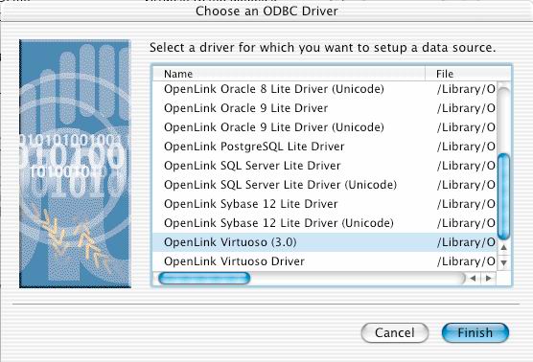Viewport: 533px width, 362px height.
Task: Click the Finish button
Action: [x=475, y=332]
